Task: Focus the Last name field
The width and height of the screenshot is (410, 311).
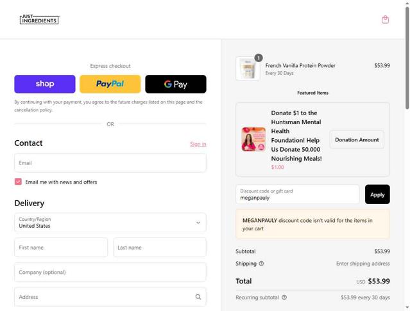Action: click(160, 248)
